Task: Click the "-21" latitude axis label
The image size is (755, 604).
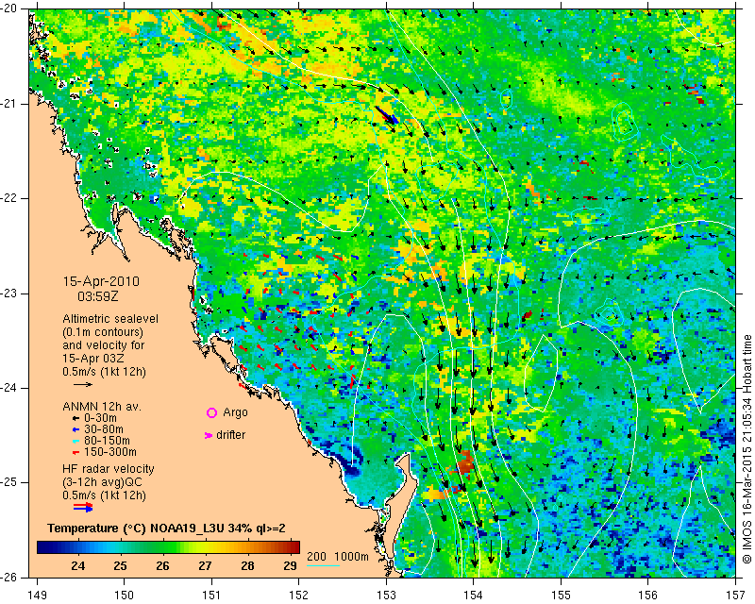Action: [x=9, y=104]
